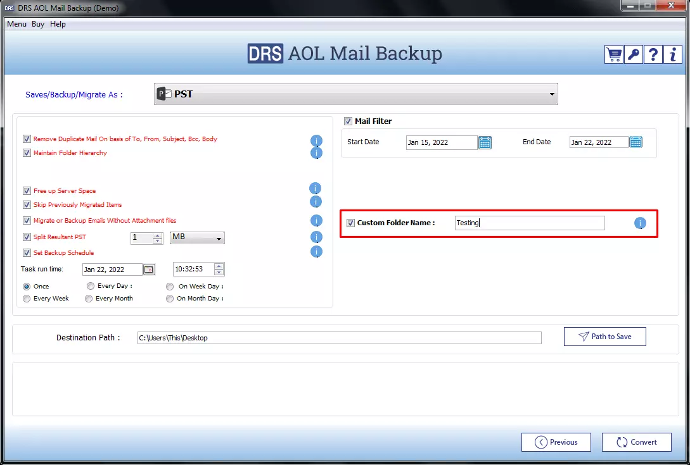690x465 pixels.
Task: Disable Set Backup Schedule checkbox
Action: (x=27, y=252)
